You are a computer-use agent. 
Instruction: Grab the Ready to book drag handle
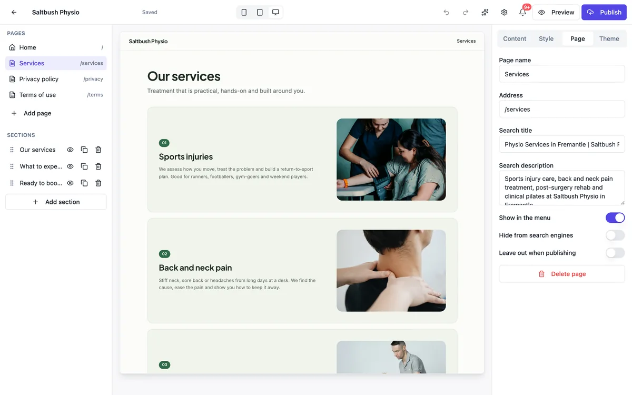click(x=12, y=183)
